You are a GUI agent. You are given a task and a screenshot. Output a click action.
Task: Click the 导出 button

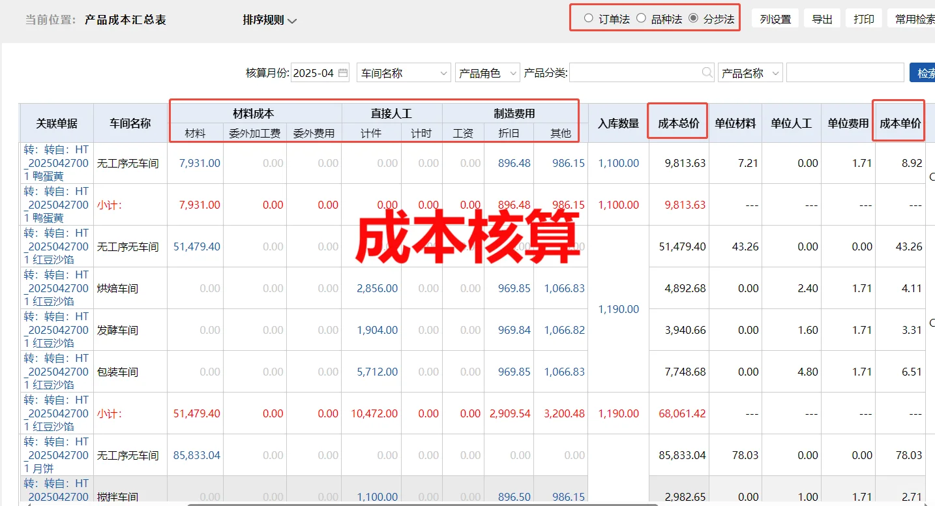(822, 19)
